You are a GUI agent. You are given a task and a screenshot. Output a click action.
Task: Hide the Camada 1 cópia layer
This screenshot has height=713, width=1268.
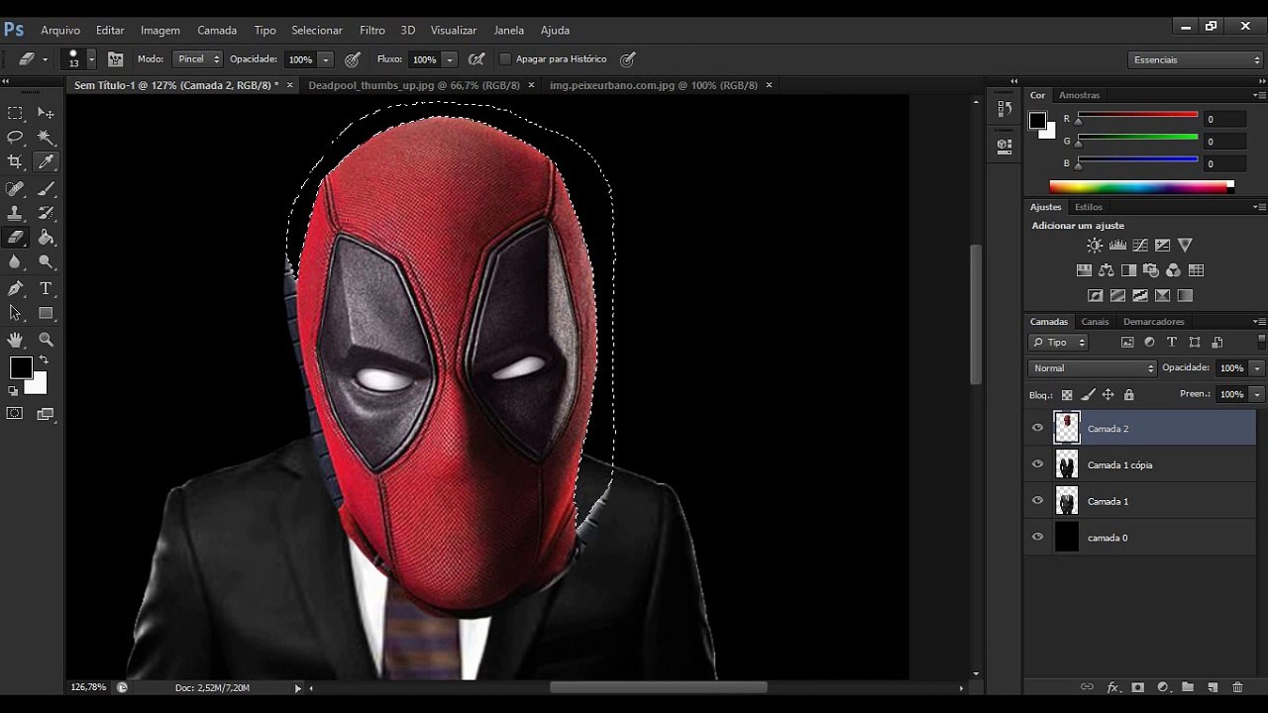pos(1037,464)
